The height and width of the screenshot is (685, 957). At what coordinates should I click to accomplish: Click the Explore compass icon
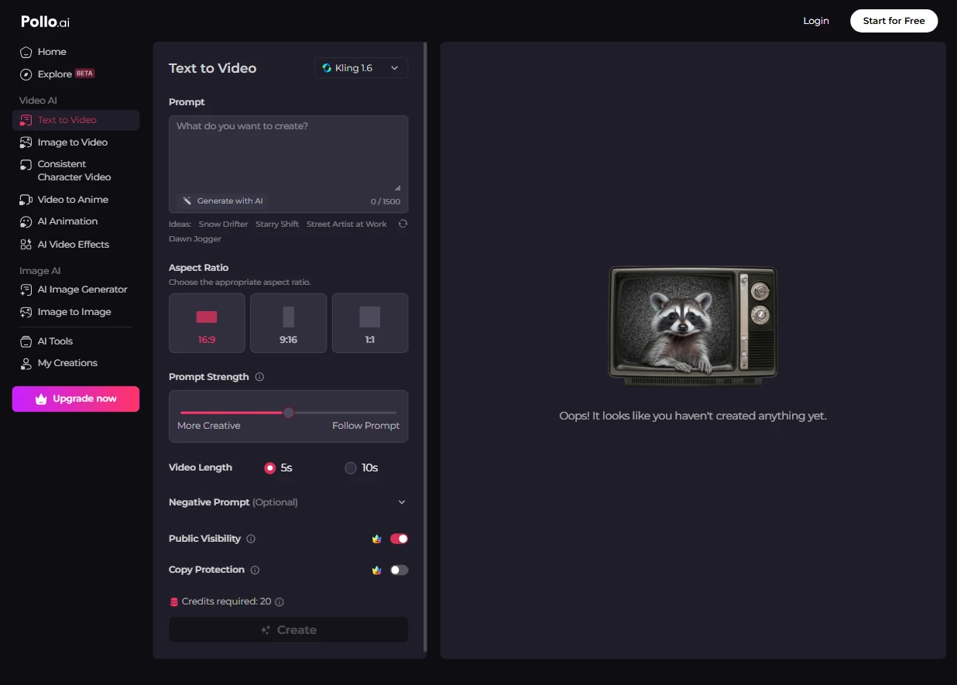pyautogui.click(x=26, y=74)
